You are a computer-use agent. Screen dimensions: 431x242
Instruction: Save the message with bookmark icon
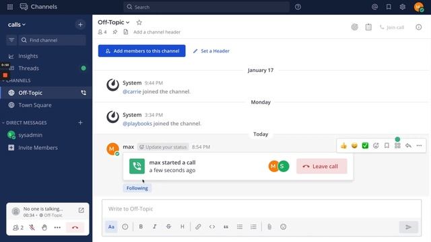pos(387,146)
